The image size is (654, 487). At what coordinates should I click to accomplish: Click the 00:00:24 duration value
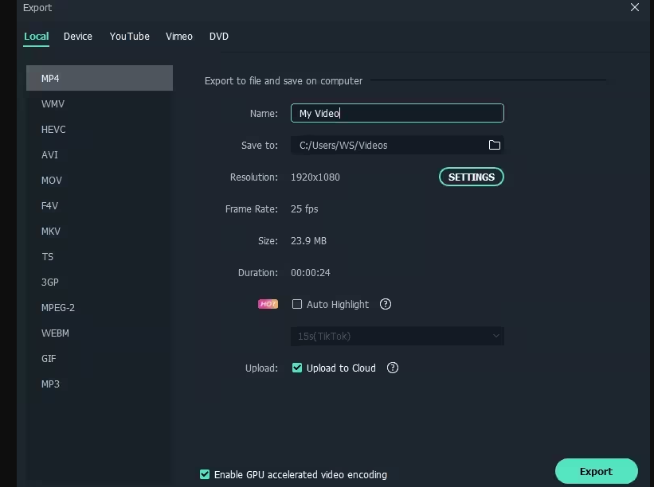311,272
